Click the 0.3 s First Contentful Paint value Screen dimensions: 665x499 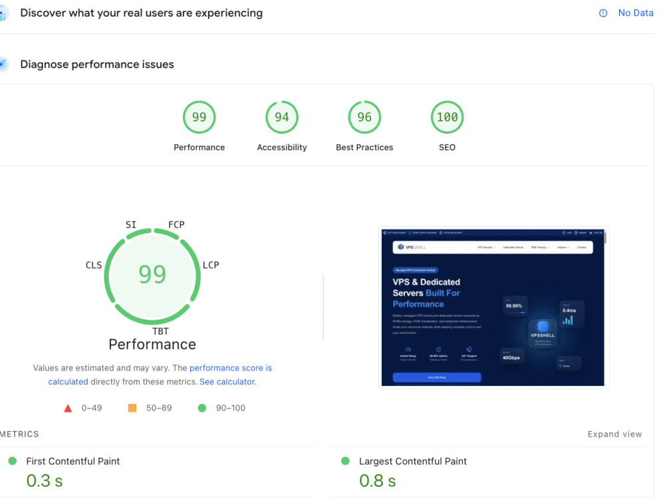tap(45, 481)
